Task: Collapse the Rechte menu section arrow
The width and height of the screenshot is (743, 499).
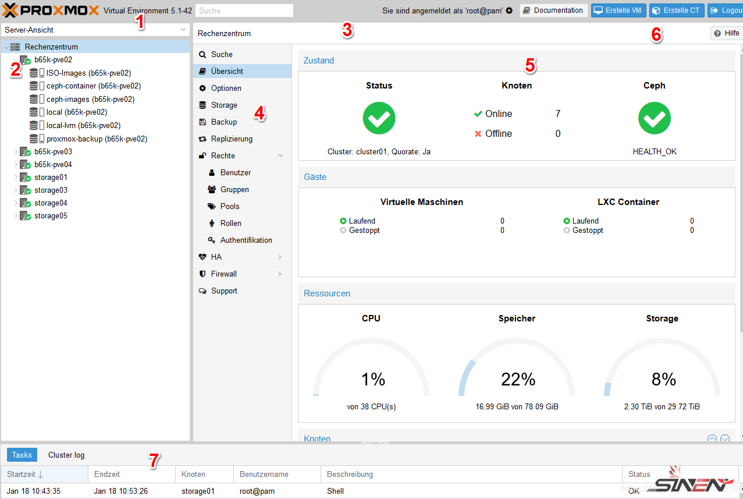Action: tap(281, 155)
